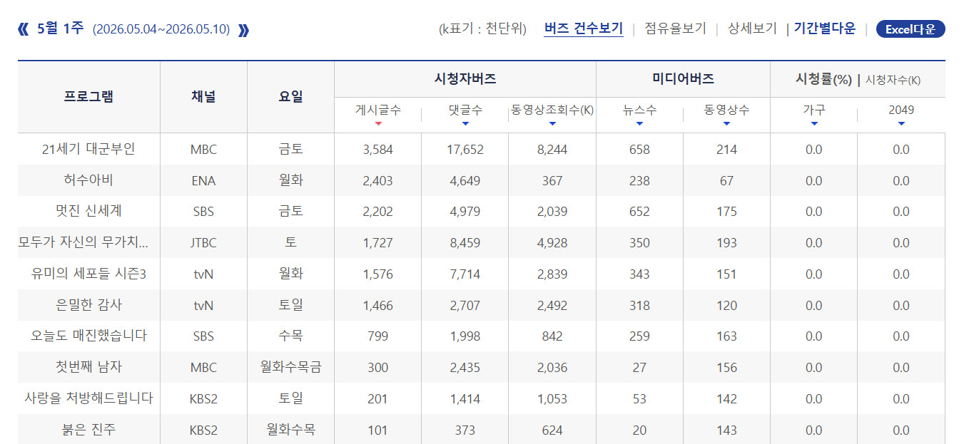Click the 채널 column header
The image size is (964, 444).
click(203, 97)
